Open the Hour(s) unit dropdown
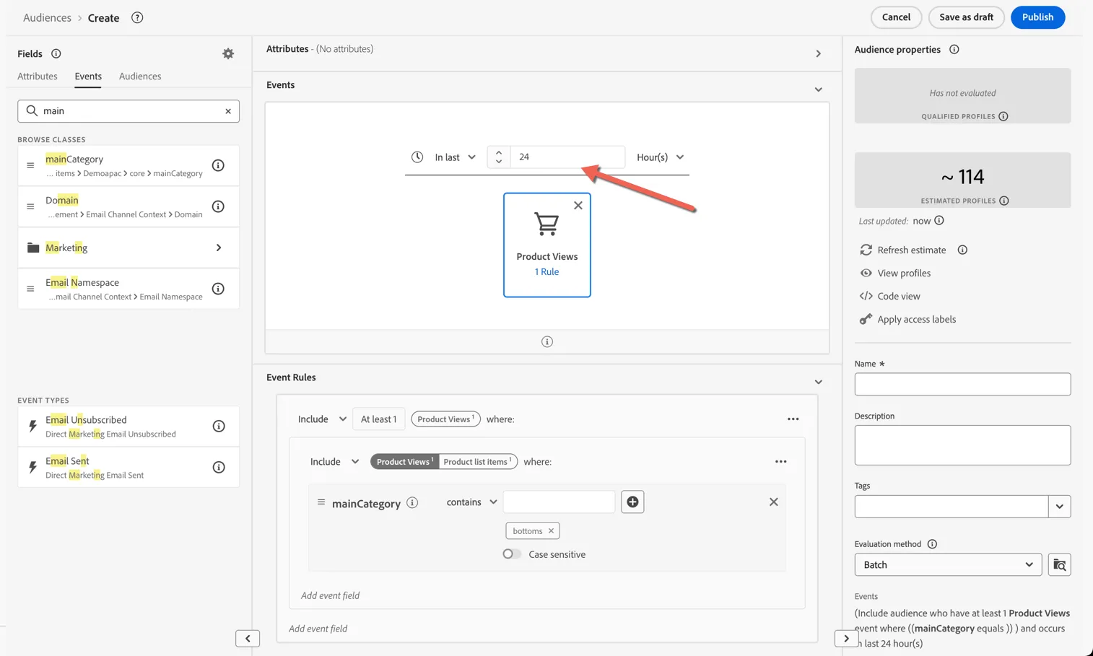Screen dimensions: 1093x656 (x=660, y=157)
